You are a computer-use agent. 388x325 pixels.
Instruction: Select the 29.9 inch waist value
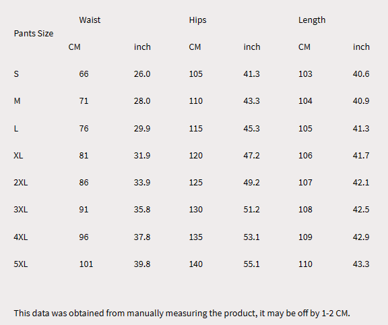[x=142, y=128]
